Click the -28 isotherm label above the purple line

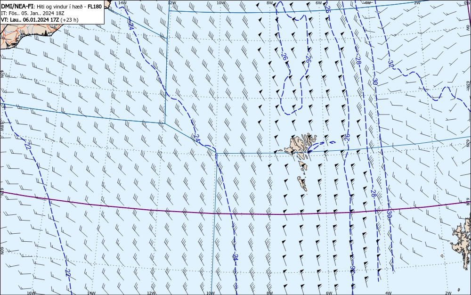(x=373, y=193)
